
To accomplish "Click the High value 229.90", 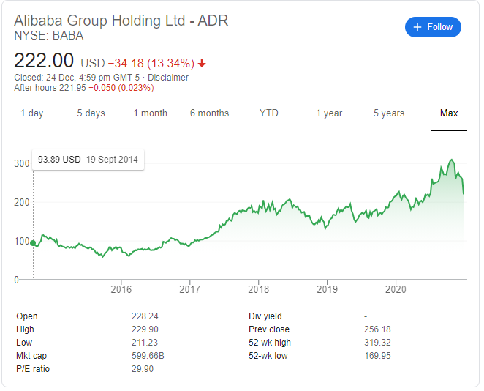I will click(x=145, y=329).
